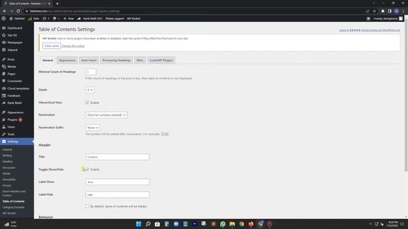Open Tools wrench in sidebar
The width and height of the screenshot is (408, 229).
point(4,134)
